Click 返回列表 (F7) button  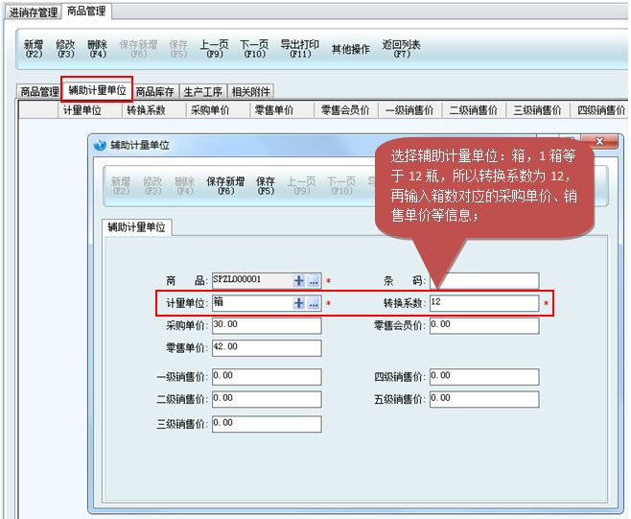[x=401, y=49]
